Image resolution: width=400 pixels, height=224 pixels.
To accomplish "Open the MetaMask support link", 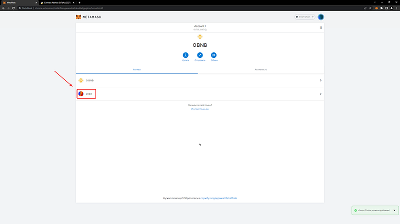I will pos(218,198).
